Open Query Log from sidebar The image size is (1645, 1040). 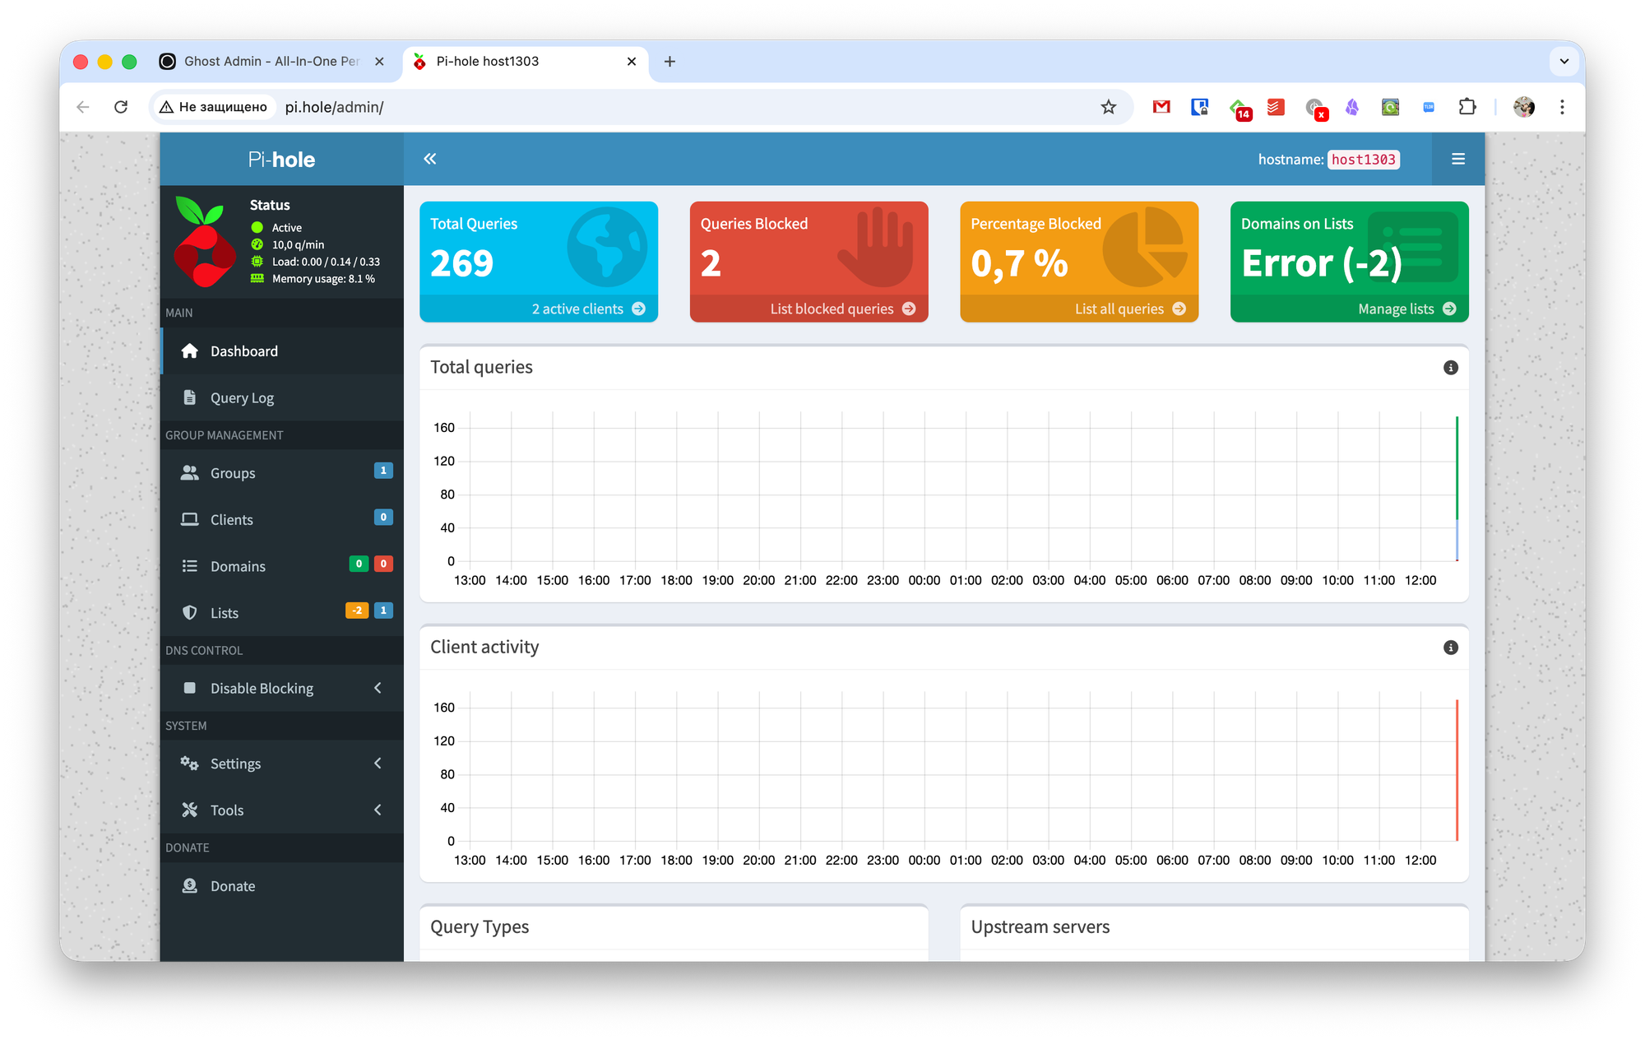tap(242, 398)
